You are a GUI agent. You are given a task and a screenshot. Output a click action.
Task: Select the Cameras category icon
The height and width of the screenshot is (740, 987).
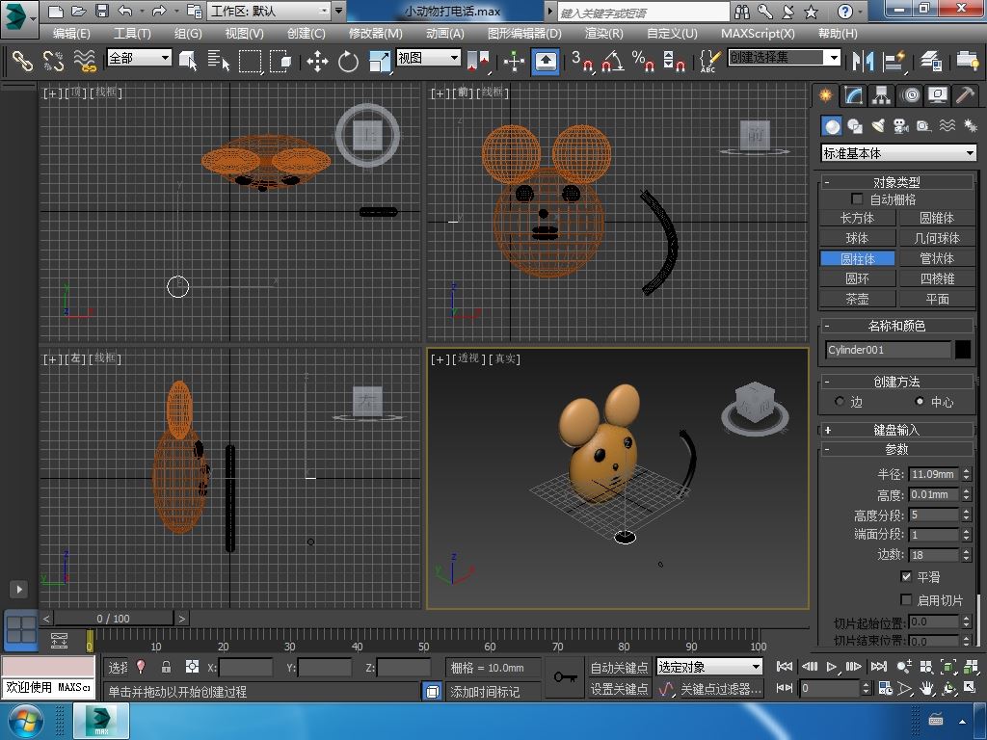(901, 126)
